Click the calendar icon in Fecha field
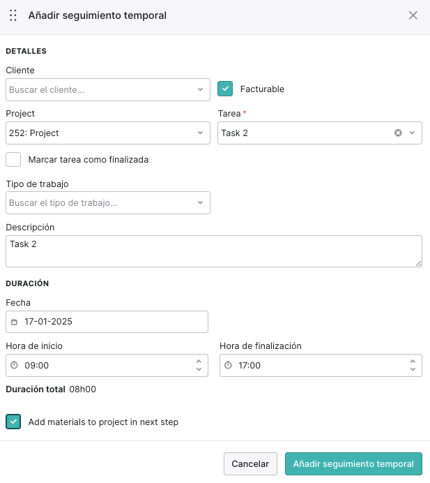Viewport: 430px width, 483px height. coord(14,322)
